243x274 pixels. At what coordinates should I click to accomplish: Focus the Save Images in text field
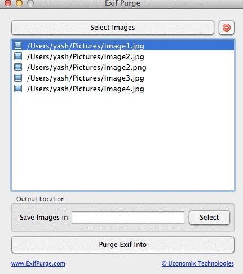pyautogui.click(x=128, y=218)
